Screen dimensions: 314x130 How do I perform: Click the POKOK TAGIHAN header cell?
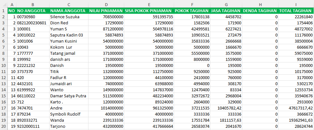[192, 11]
